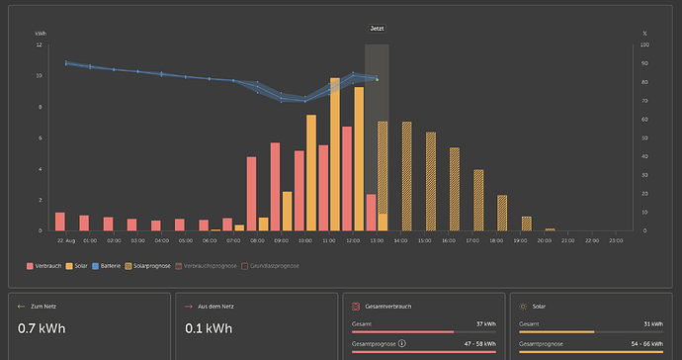Viewport: 682px width, 360px height.
Task: Click the 31 kWh solar total
Action: click(x=653, y=323)
